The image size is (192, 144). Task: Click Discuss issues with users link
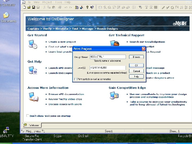coord(65,104)
